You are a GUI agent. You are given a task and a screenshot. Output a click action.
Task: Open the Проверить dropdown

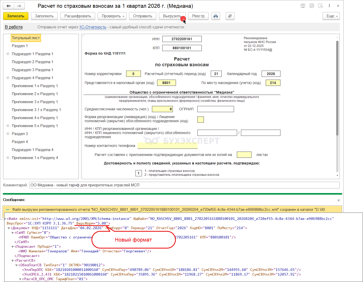[113, 16]
